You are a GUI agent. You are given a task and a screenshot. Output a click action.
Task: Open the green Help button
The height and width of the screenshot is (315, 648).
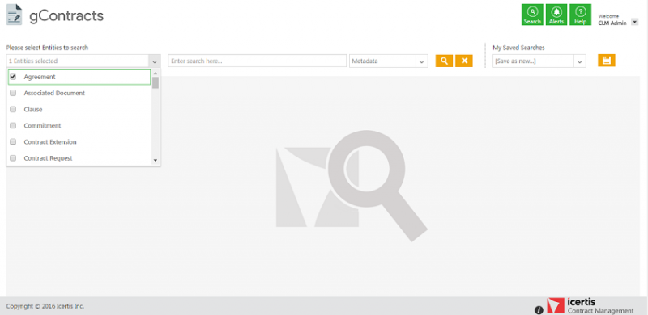[x=580, y=15]
